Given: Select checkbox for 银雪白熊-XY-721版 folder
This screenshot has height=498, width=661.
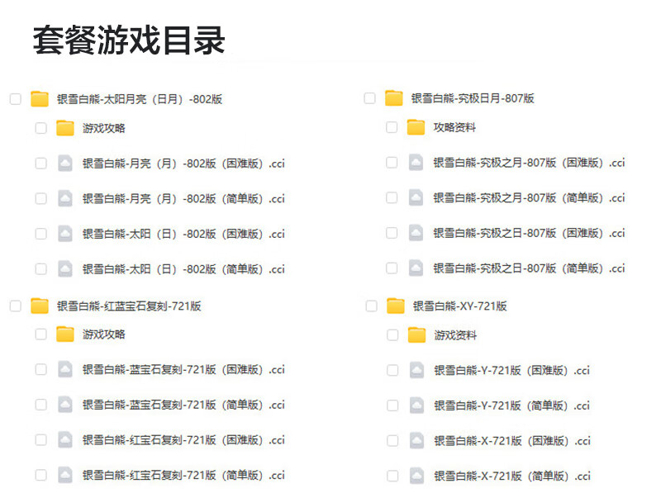Looking at the screenshot, I should [x=371, y=306].
